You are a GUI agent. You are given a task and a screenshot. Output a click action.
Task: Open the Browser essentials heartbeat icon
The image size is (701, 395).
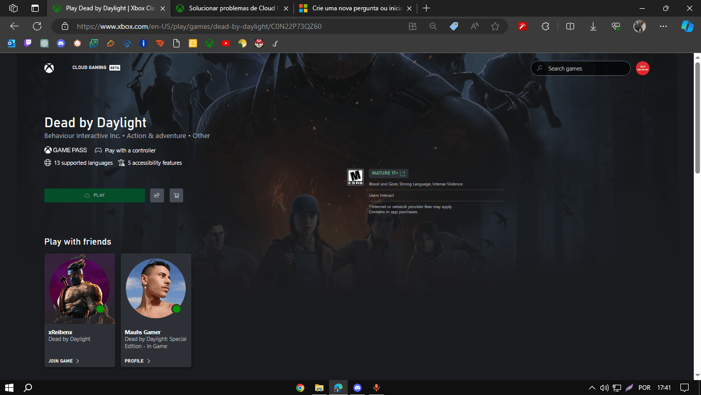[x=616, y=26]
